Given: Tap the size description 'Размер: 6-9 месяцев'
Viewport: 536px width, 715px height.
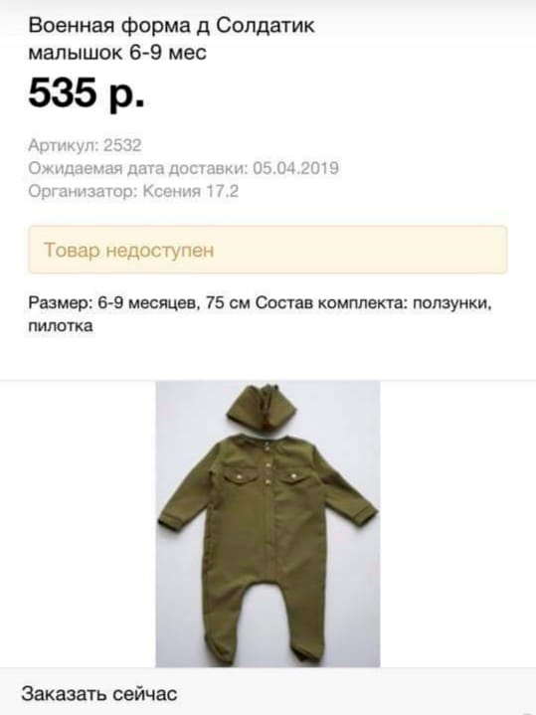Looking at the screenshot, I should pyautogui.click(x=113, y=302).
